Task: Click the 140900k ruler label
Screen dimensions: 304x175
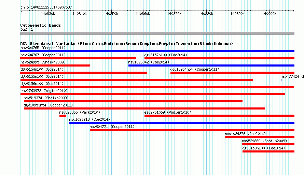Action: coord(269,14)
